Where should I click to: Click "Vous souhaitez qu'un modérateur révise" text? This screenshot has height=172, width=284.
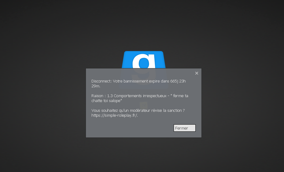pos(127,111)
